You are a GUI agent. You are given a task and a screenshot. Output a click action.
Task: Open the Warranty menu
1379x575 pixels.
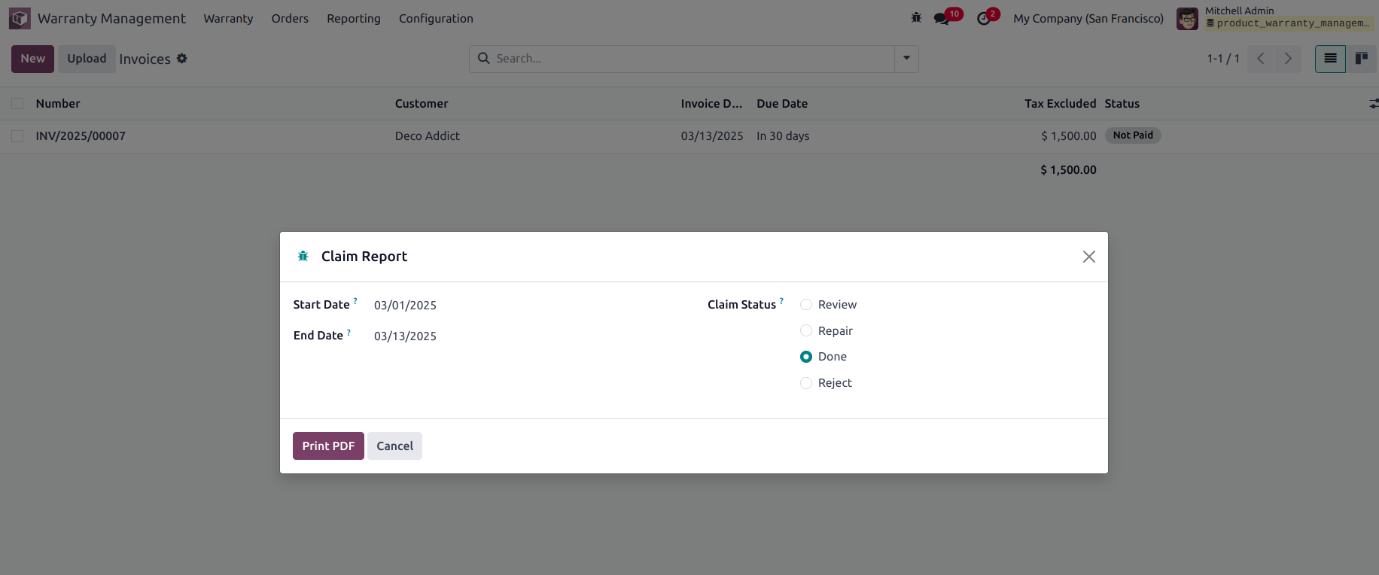click(x=228, y=19)
